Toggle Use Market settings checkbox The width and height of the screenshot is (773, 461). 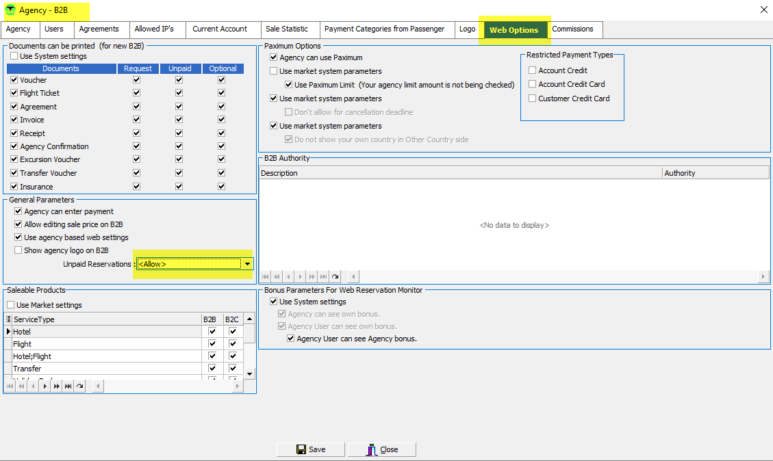pos(11,305)
